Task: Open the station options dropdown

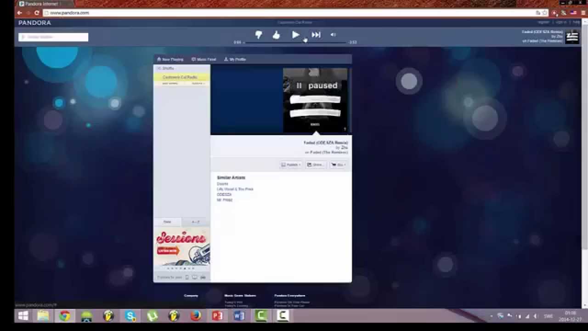Action: click(198, 84)
